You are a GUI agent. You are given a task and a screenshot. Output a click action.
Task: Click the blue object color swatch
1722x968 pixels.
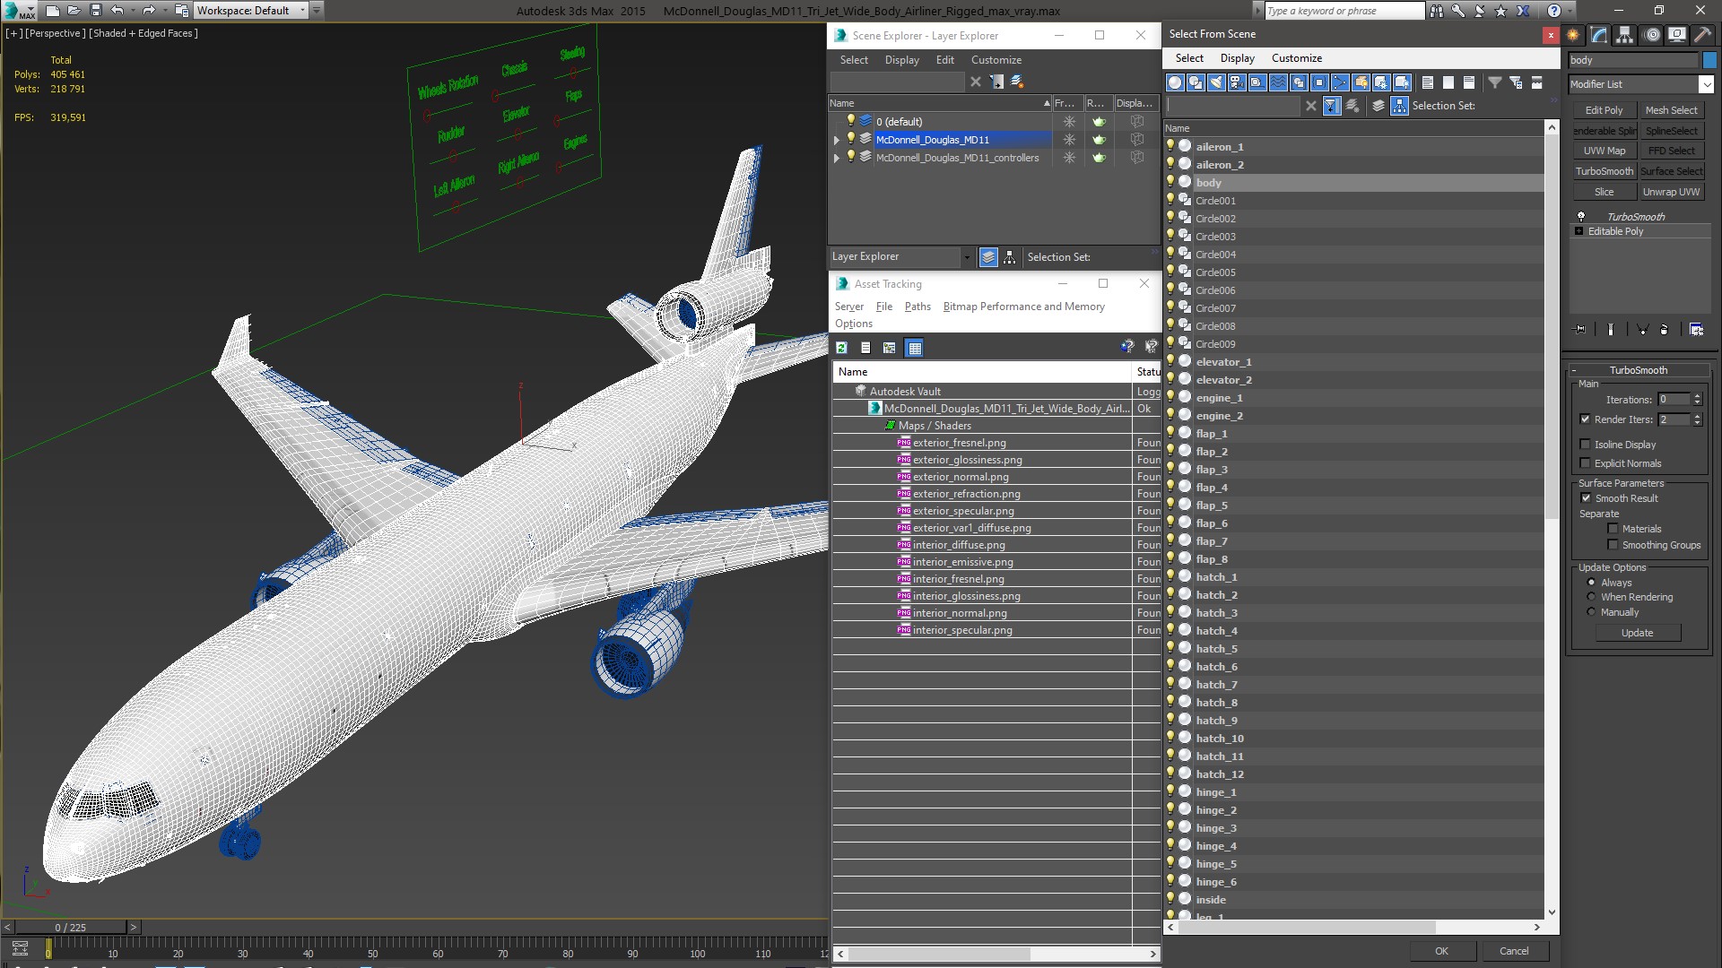point(1709,60)
